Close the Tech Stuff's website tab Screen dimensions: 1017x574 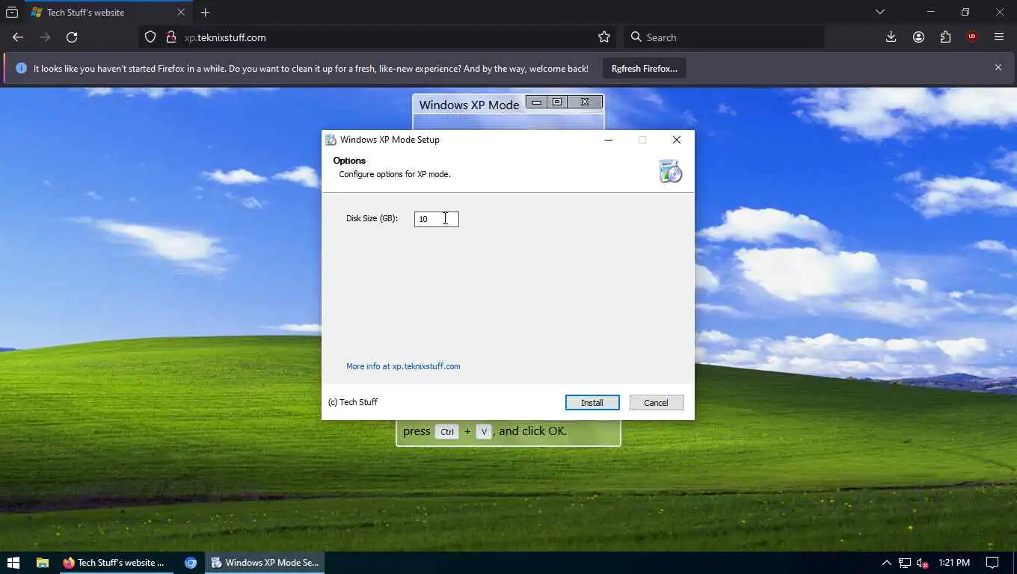181,12
